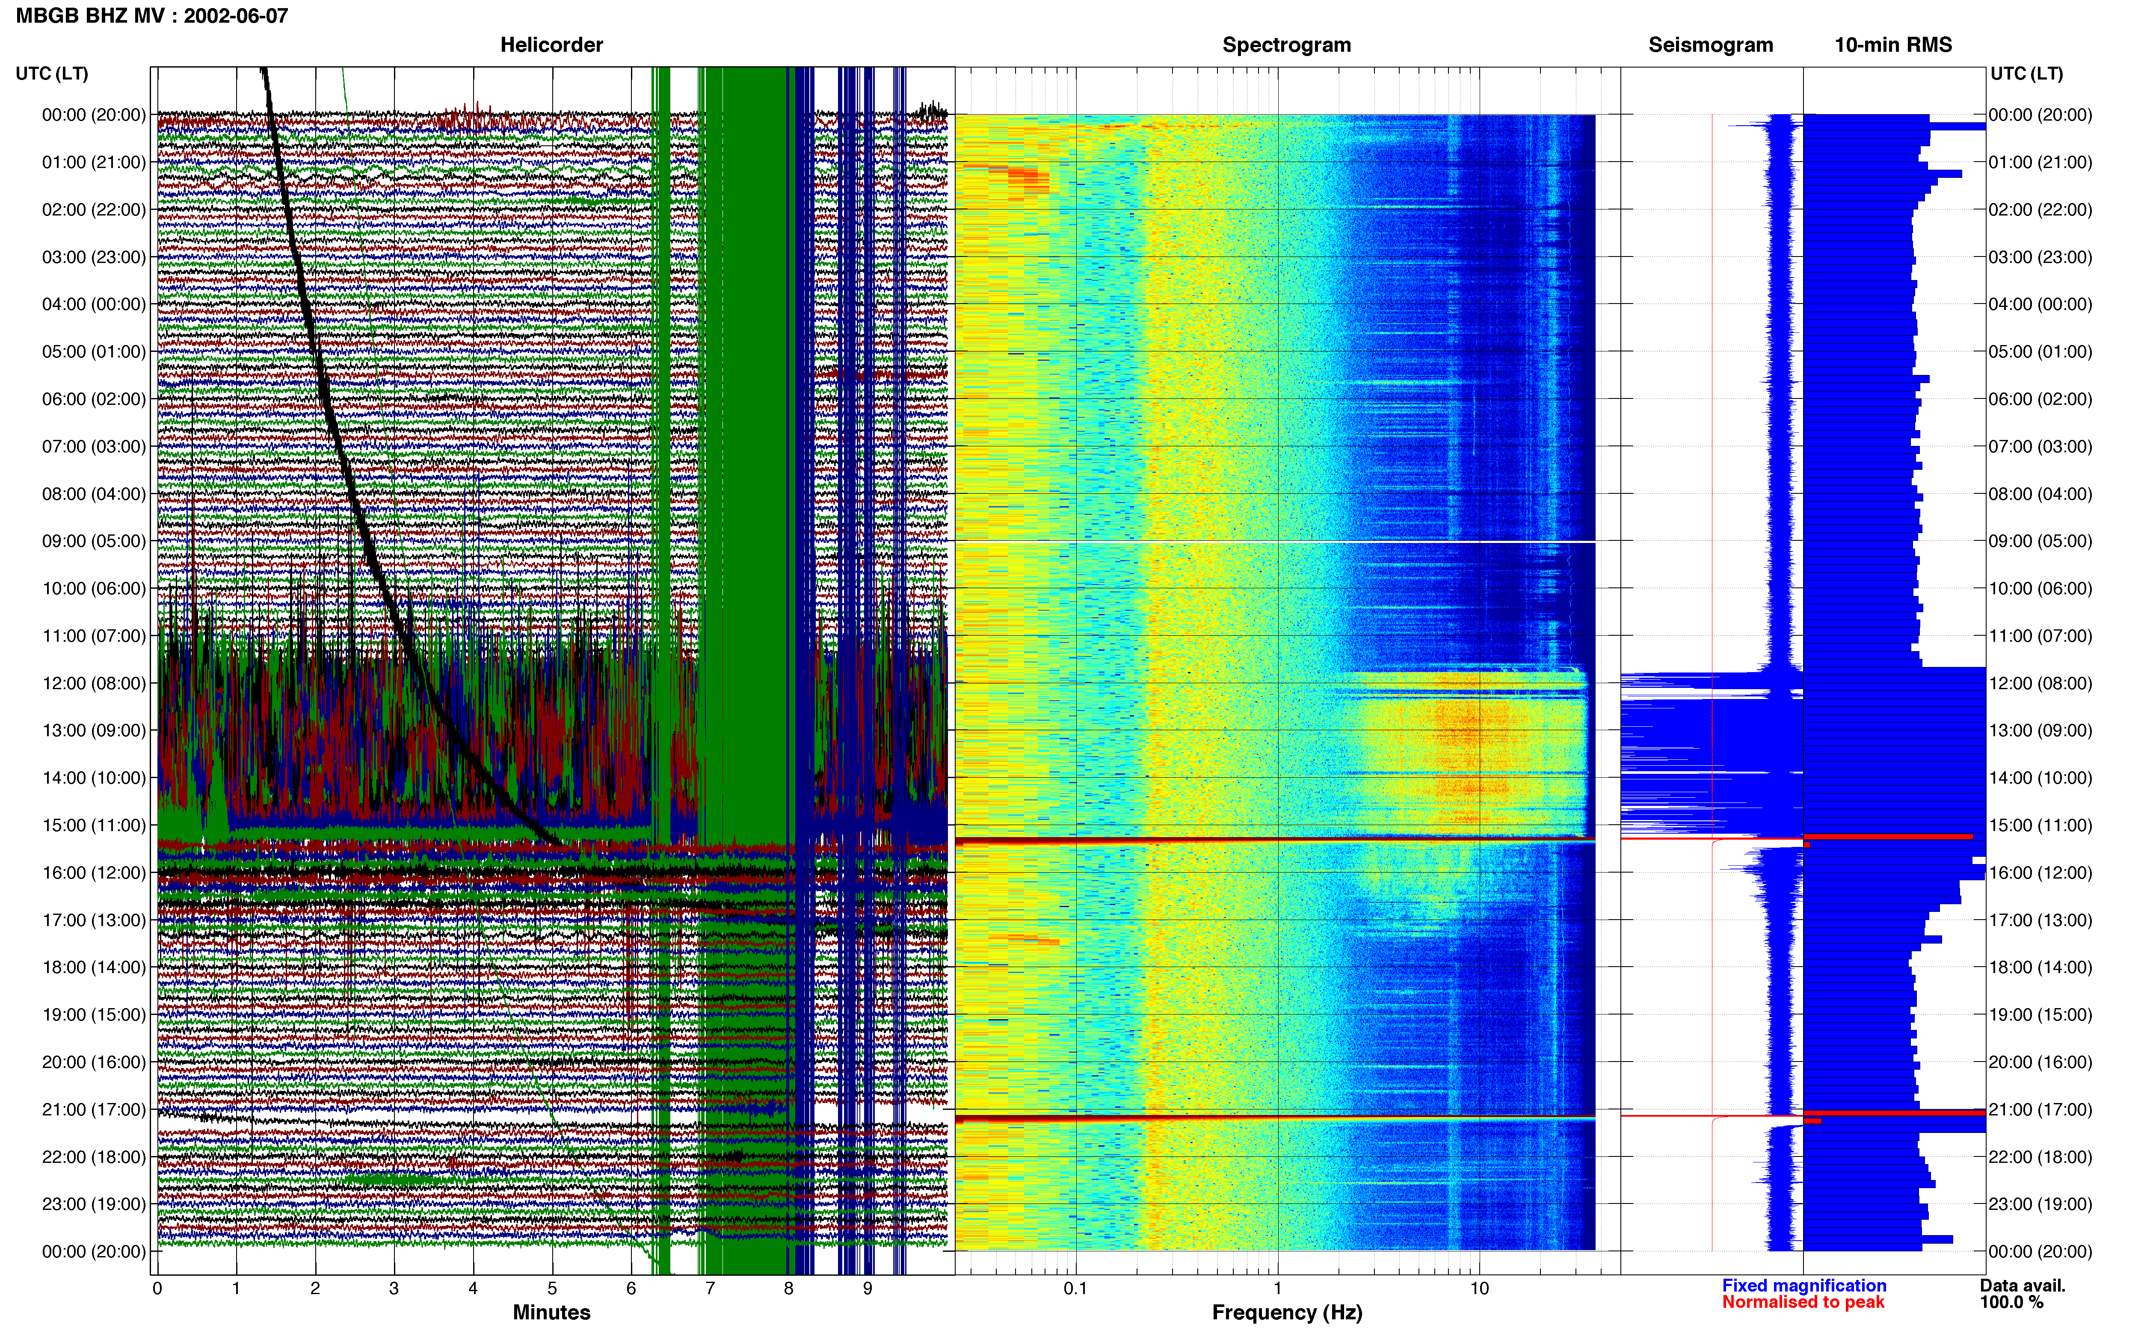Click helicorder minute tick '7'
2147x1342 pixels.
(711, 1289)
